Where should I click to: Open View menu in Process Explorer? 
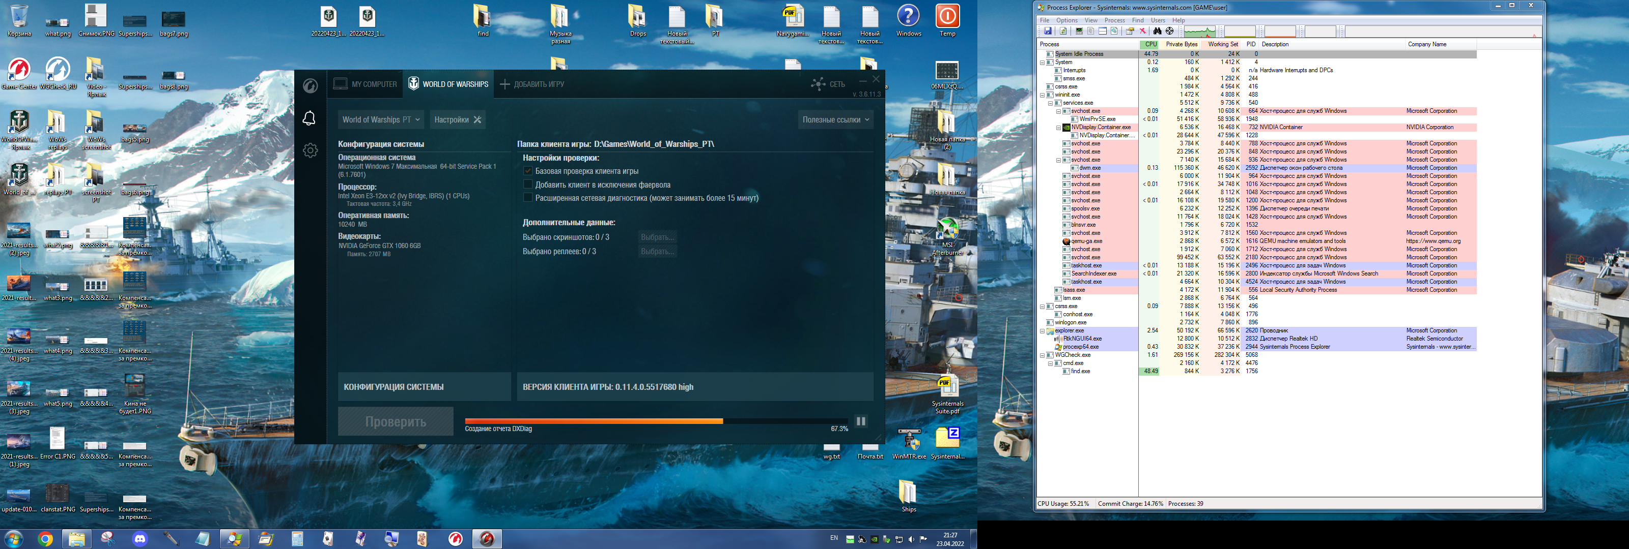[x=1091, y=20]
